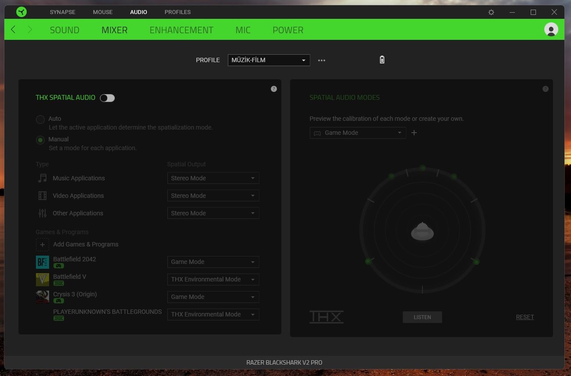The image size is (571, 376).
Task: Select the front left speaker marker
Action: pyautogui.click(x=391, y=176)
